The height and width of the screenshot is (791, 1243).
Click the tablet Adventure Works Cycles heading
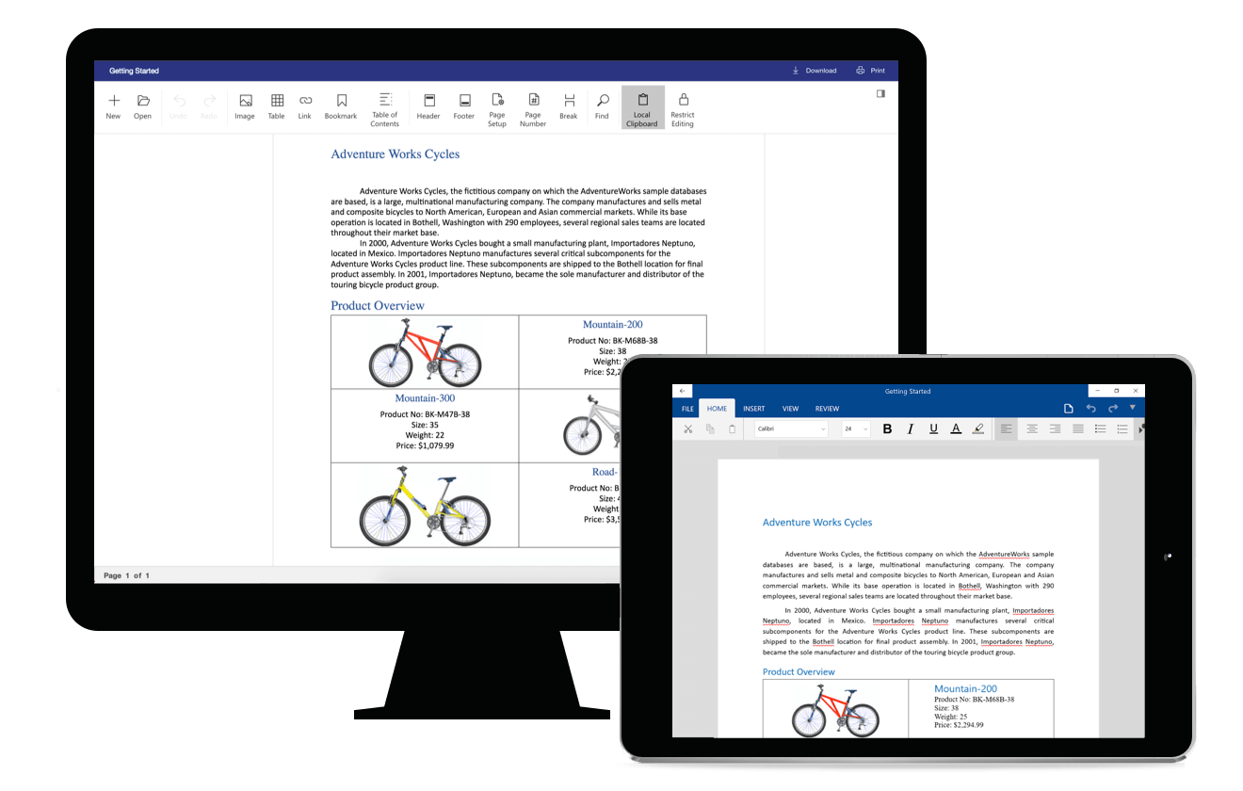[x=817, y=523]
